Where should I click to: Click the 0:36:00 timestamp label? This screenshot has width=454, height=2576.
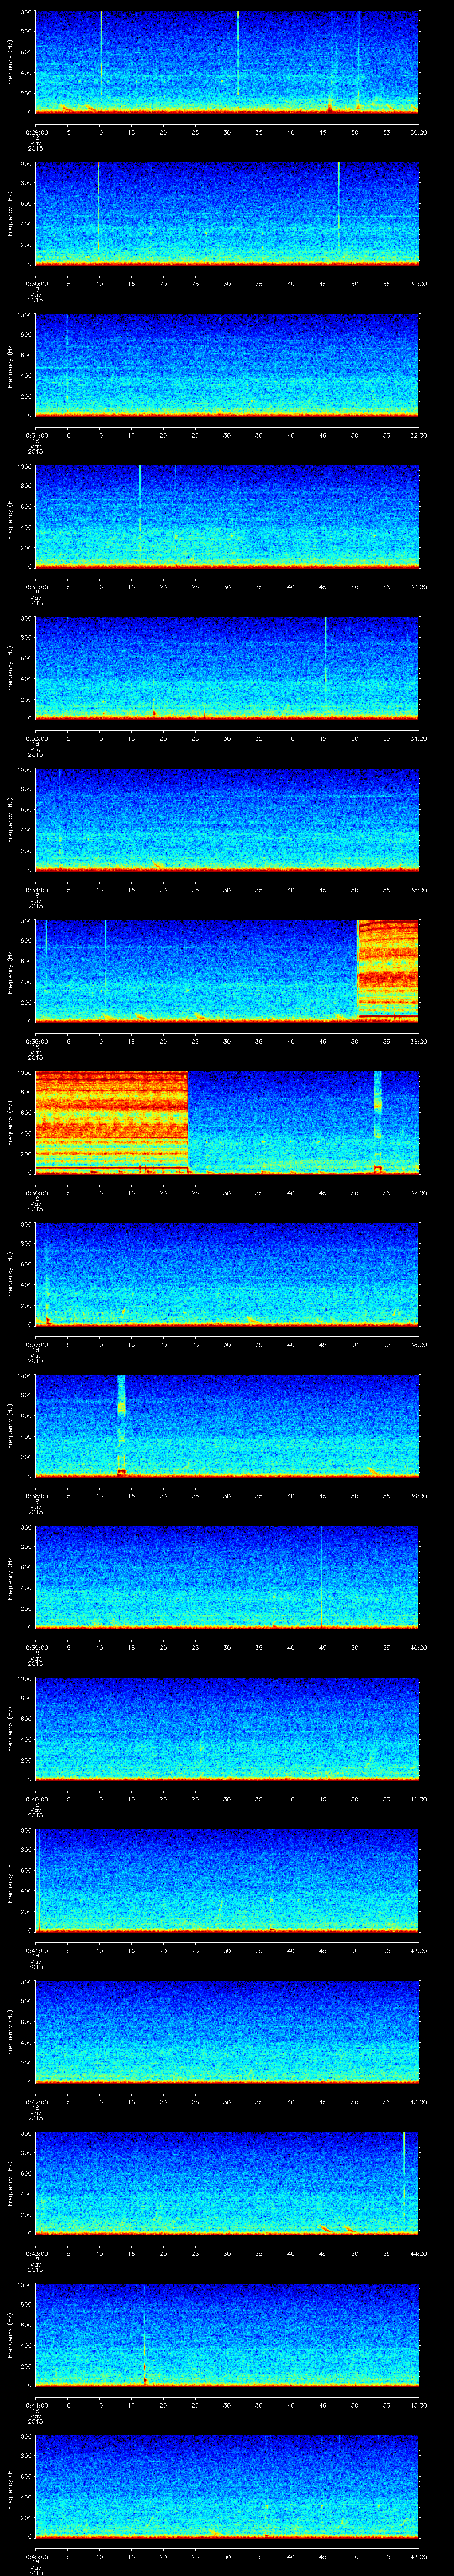pyautogui.click(x=36, y=1193)
